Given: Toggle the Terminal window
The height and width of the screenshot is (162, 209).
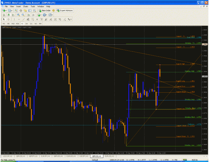Looking at the screenshot, I should coord(30,10).
